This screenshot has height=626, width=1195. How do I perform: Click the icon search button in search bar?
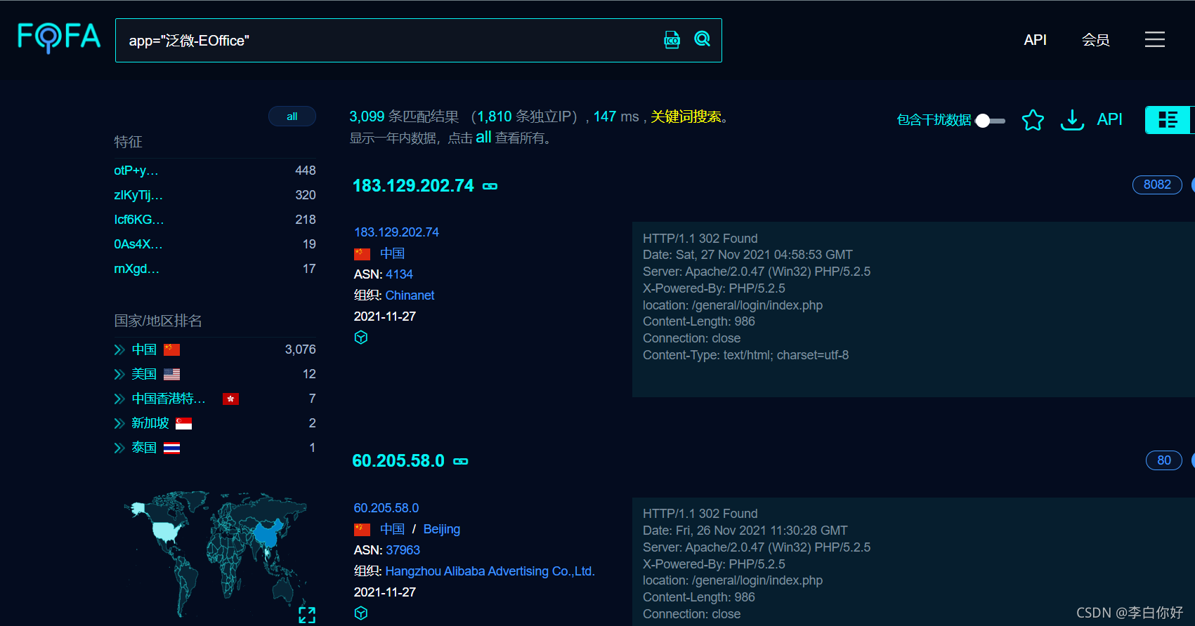click(672, 40)
